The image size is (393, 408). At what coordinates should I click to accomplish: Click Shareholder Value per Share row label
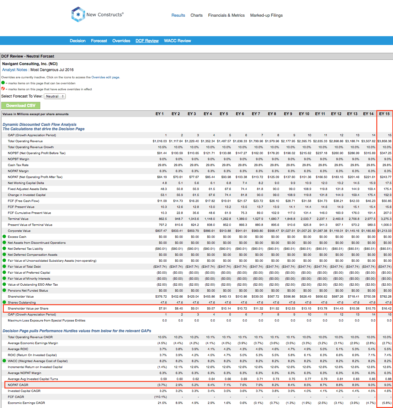click(x=28, y=308)
